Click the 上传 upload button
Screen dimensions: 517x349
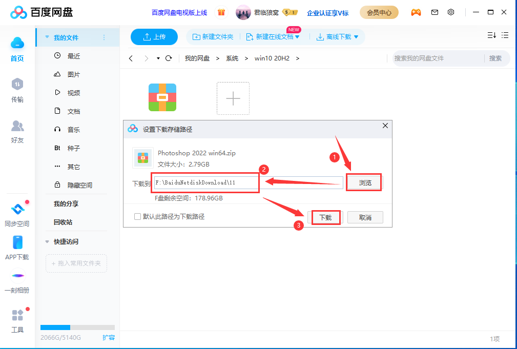click(154, 37)
